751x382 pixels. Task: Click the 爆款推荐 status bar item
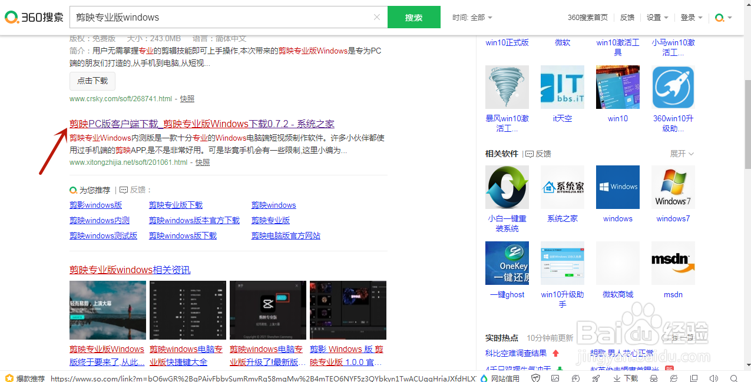[24, 378]
